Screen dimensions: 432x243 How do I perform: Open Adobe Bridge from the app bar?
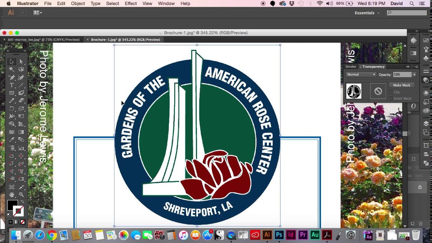point(24,13)
